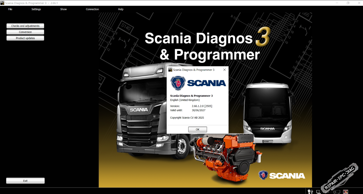Click the SDP3 app icon in main title bar
363x194 pixels.
(x=2, y=3)
